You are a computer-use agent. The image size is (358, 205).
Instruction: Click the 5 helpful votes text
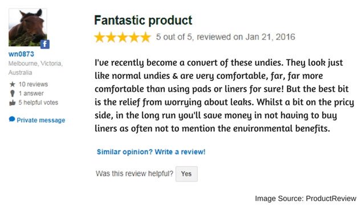(38, 103)
